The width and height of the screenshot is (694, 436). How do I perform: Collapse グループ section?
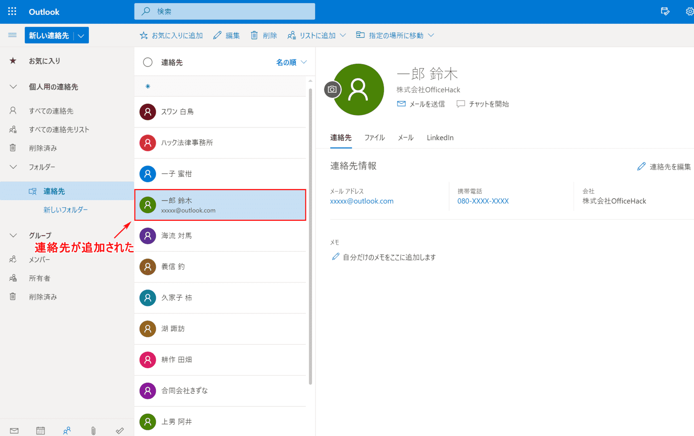click(13, 235)
